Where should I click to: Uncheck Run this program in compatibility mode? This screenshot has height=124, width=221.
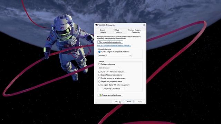point(99,52)
